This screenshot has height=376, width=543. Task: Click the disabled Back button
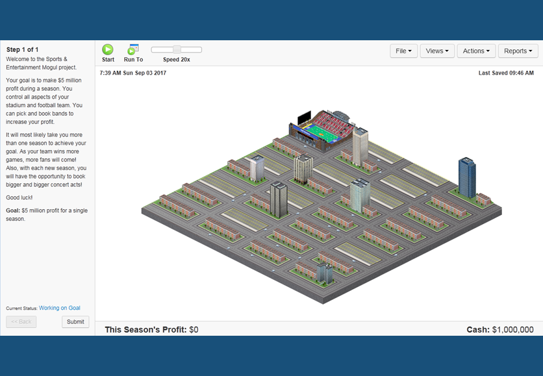(21, 322)
